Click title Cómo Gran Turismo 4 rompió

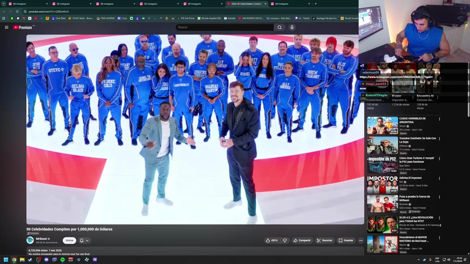pyautogui.click(x=417, y=160)
